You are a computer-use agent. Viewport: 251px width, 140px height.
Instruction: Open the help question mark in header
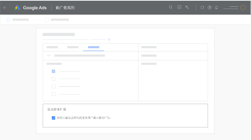(x=210, y=7)
